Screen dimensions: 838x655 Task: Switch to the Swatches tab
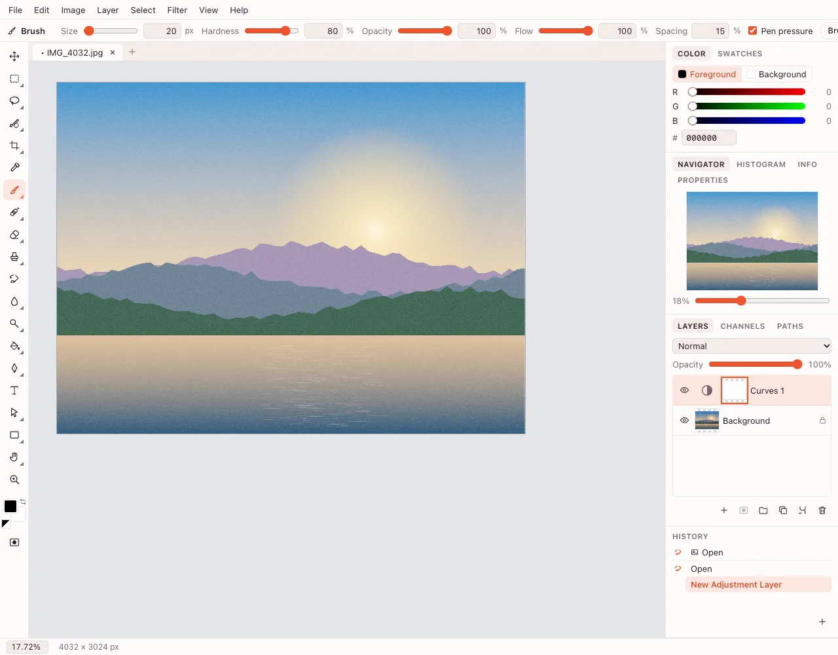coord(740,54)
